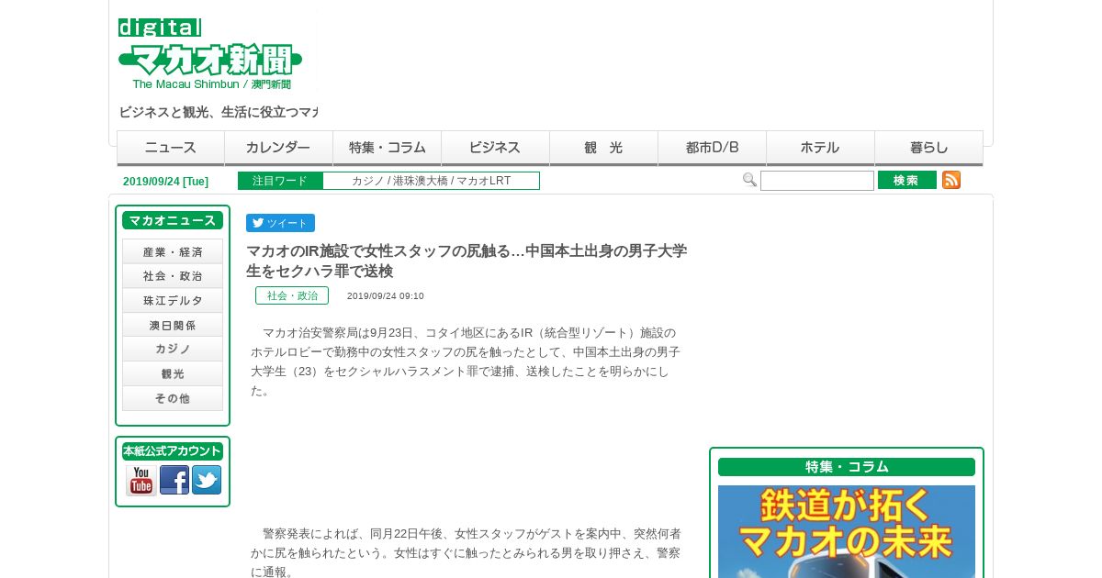The width and height of the screenshot is (1102, 578).
Task: Click the orange RSS feed icon
Action: point(951,180)
